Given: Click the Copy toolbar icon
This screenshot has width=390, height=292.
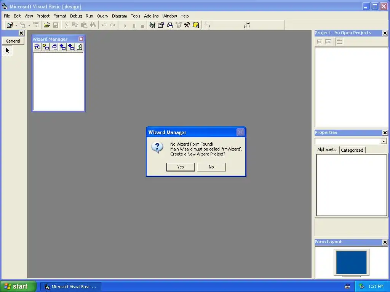Looking at the screenshot, I should click(75, 25).
